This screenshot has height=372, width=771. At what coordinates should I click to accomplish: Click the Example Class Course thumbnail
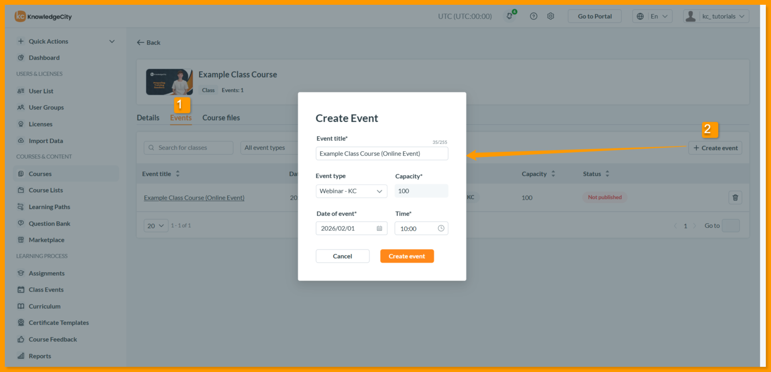[169, 82]
